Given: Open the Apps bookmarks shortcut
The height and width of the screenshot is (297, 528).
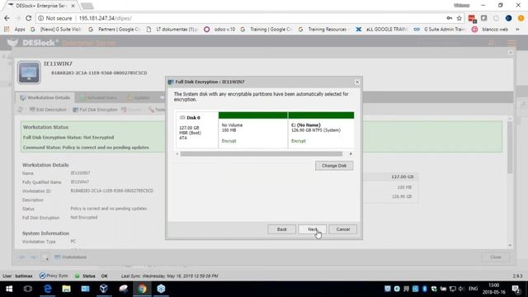Looking at the screenshot, I should click(15, 30).
